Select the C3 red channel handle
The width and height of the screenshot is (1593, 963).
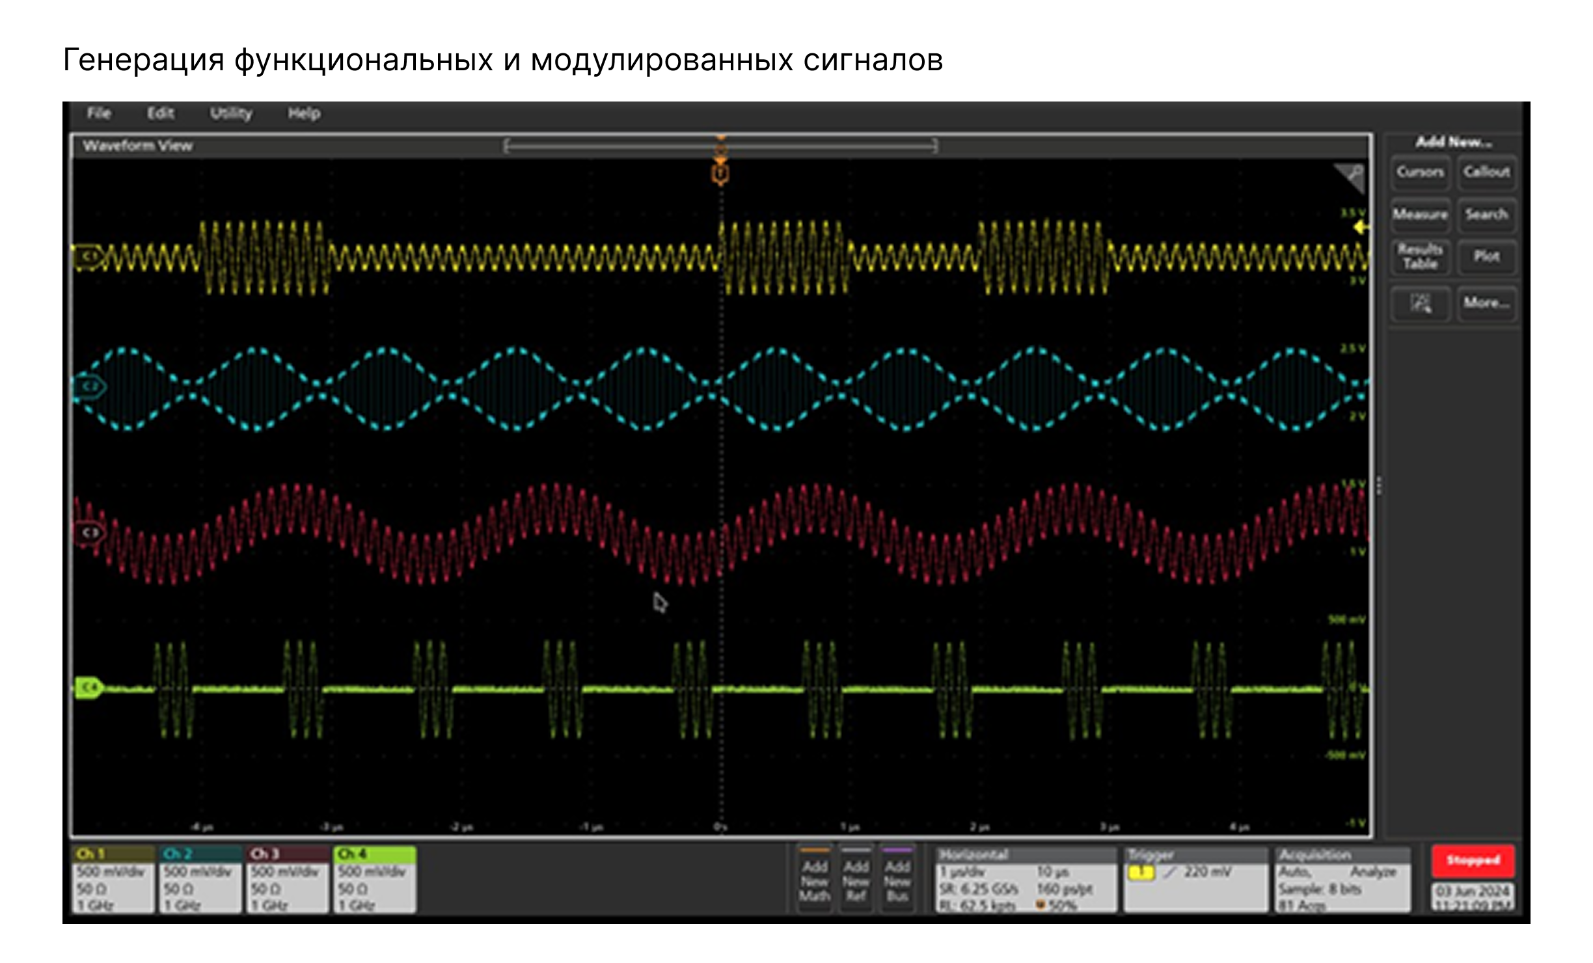tap(89, 533)
